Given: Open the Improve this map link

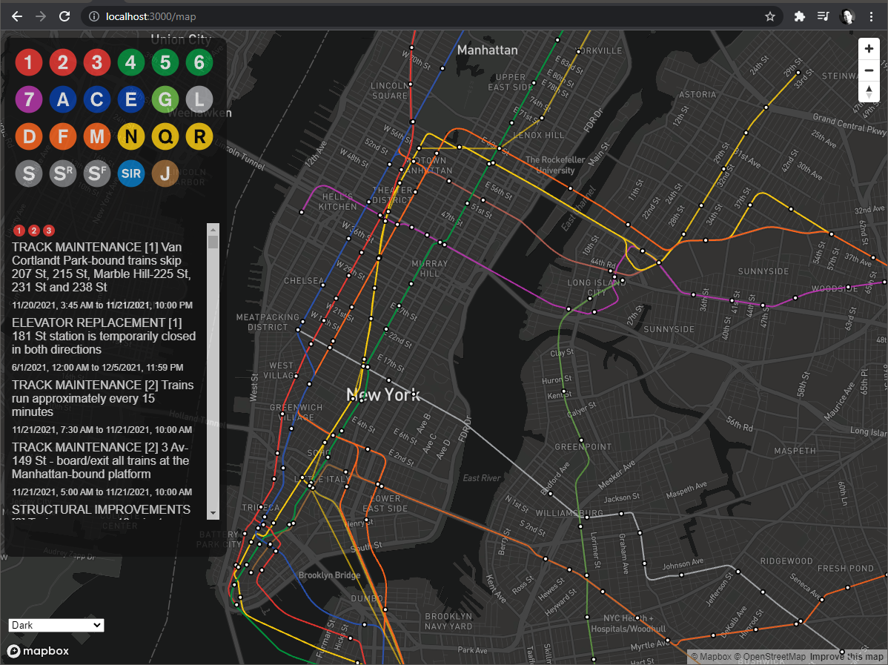Looking at the screenshot, I should click(846, 657).
